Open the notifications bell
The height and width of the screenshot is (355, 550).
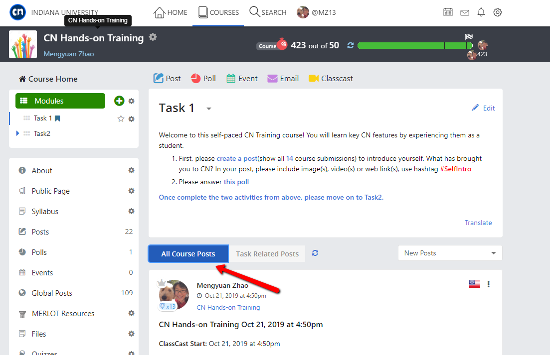pos(481,12)
